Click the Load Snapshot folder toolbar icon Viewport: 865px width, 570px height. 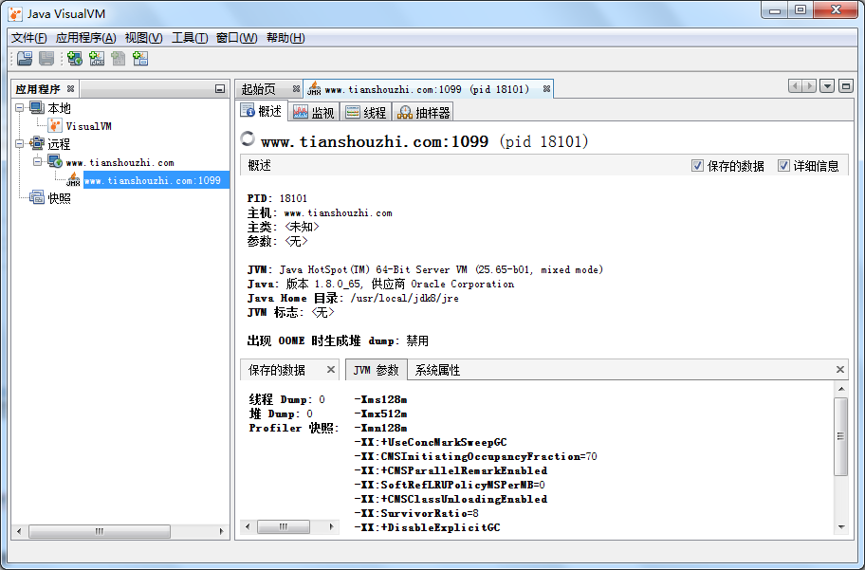pos(25,59)
